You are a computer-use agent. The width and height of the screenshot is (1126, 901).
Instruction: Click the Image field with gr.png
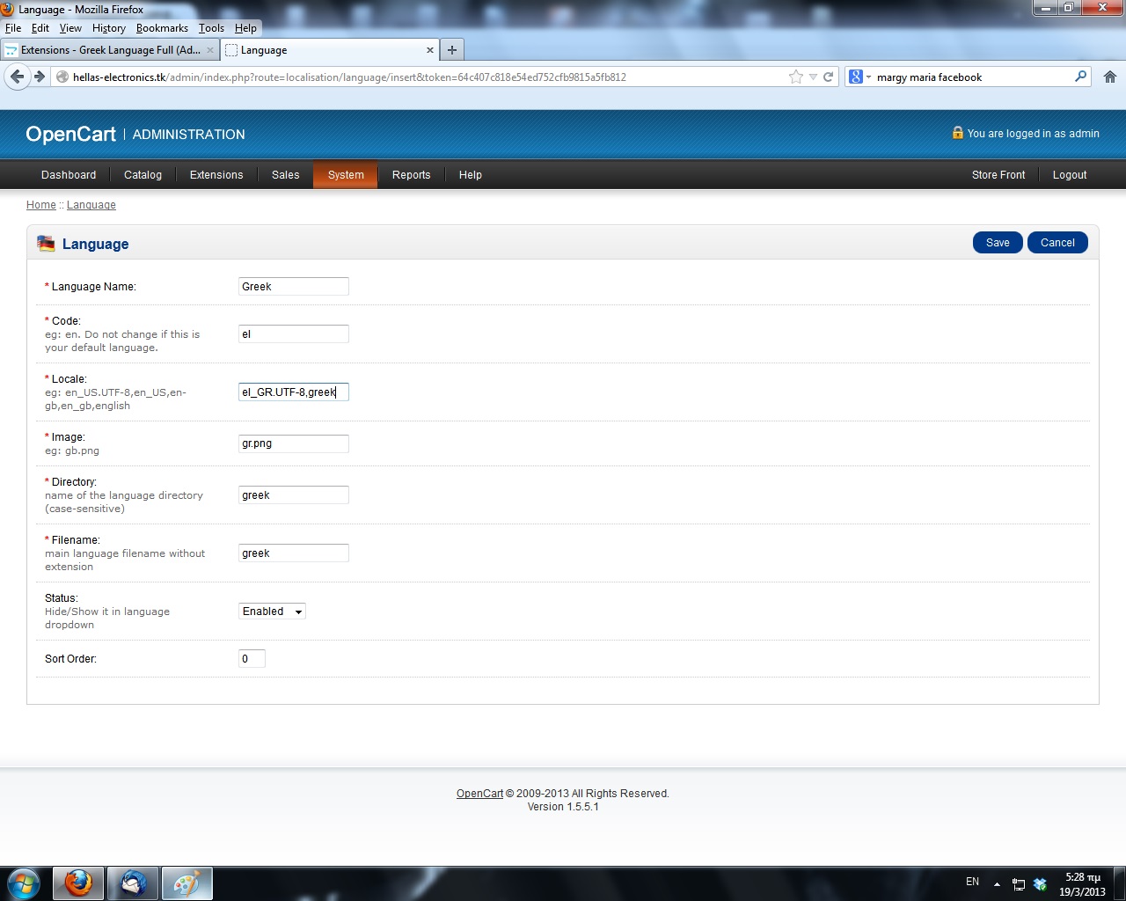pyautogui.click(x=294, y=443)
